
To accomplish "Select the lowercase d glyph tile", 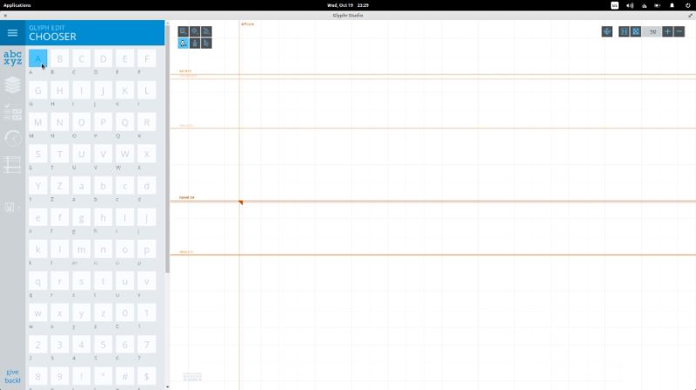I will tap(146, 186).
